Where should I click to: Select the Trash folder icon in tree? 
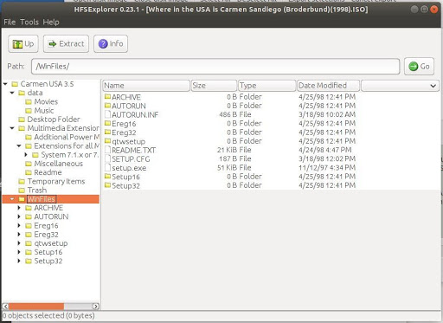22,191
